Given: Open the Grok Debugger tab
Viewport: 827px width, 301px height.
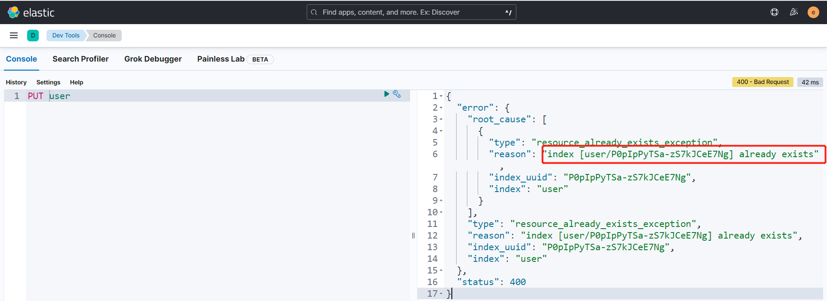Looking at the screenshot, I should tap(153, 59).
